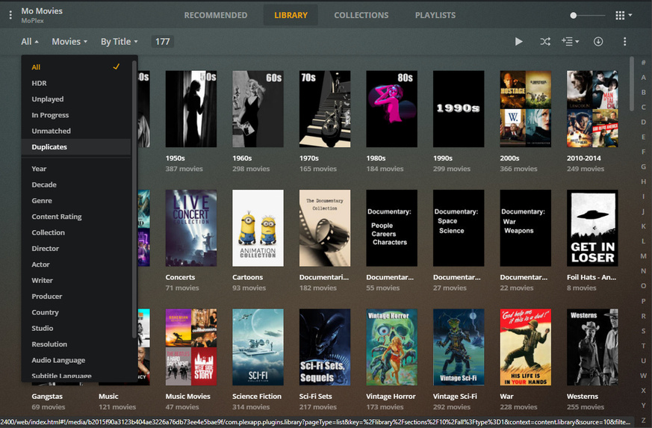The image size is (652, 428).
Task: Expand the Decade filter
Action: [76, 184]
